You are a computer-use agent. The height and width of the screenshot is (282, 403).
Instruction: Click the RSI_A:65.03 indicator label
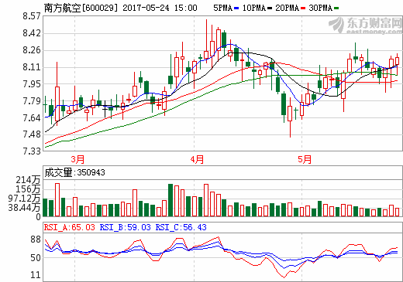(x=70, y=227)
